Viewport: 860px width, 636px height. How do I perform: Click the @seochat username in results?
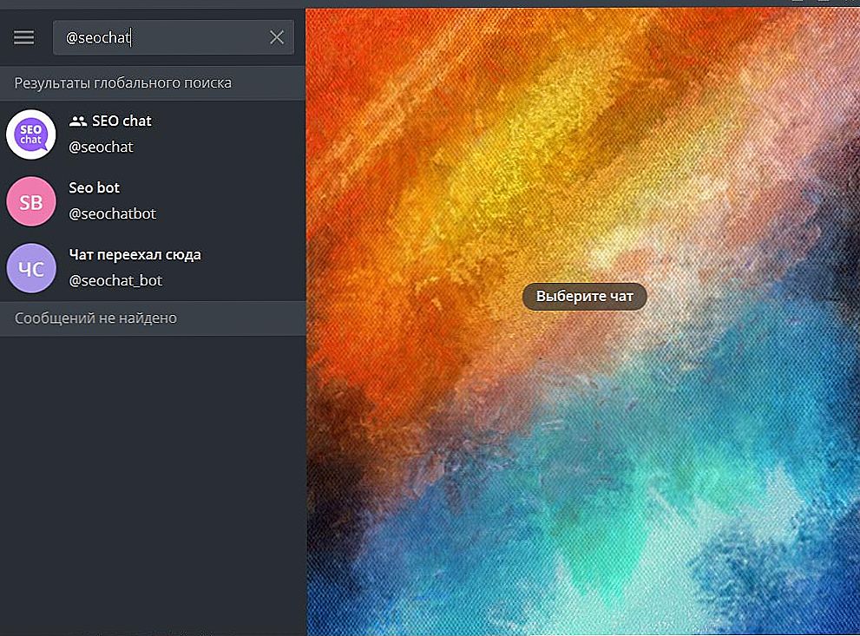pos(101,147)
